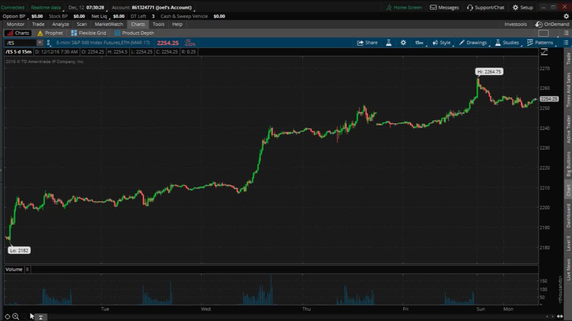
Task: Open the Setup menu
Action: [522, 7]
